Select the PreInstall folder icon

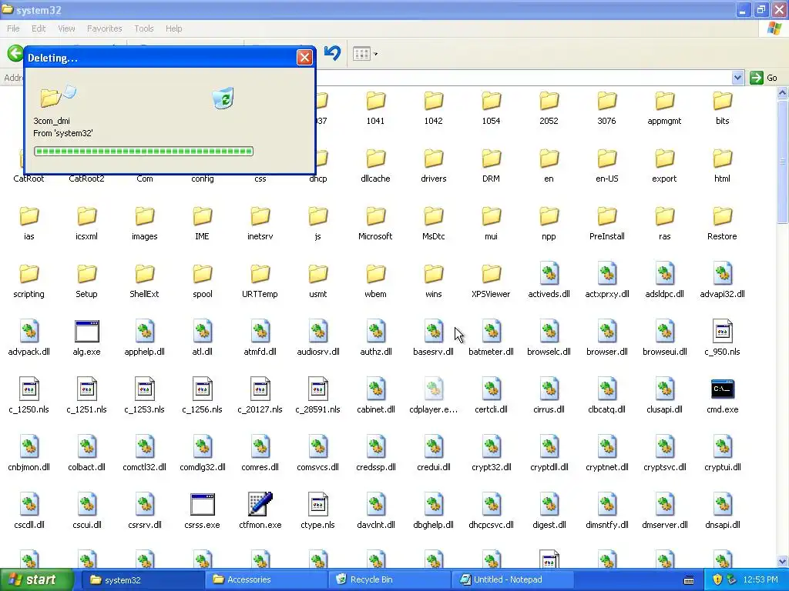click(607, 216)
